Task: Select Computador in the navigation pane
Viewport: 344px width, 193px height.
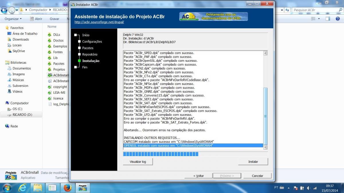Action: pos(19,103)
